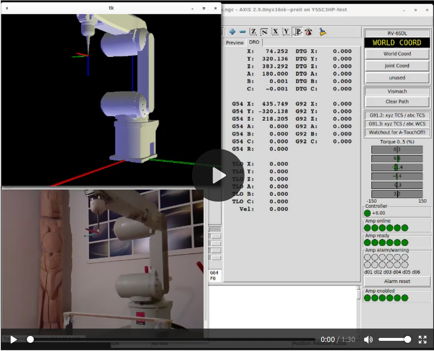Select the X side view icon
This screenshot has width=434, height=351.
tap(275, 32)
